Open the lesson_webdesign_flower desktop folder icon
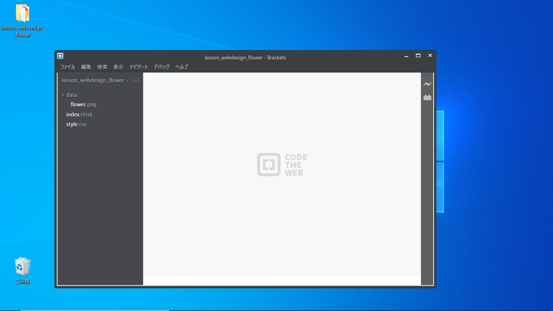Image resolution: width=553 pixels, height=311 pixels. [23, 21]
